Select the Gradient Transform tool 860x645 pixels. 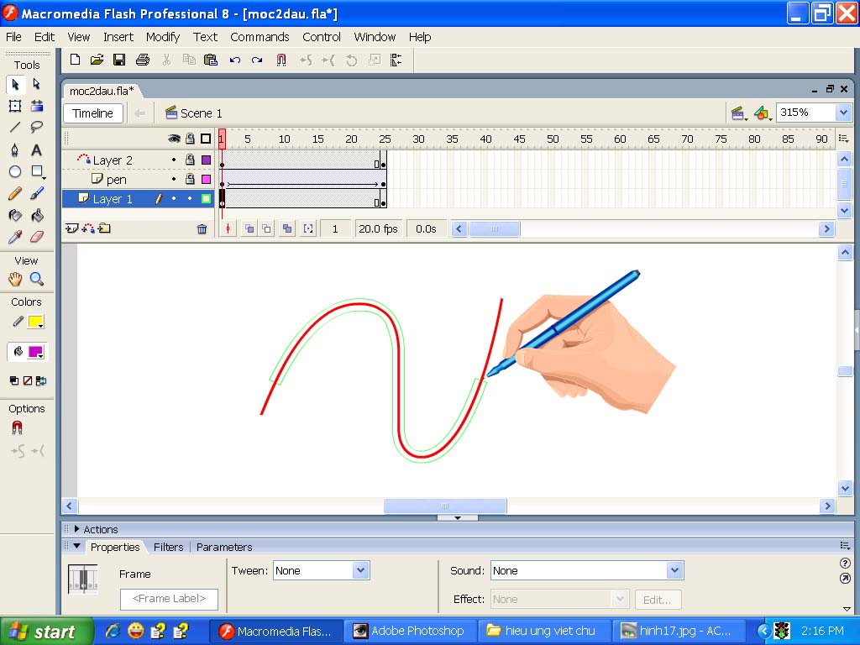point(37,106)
